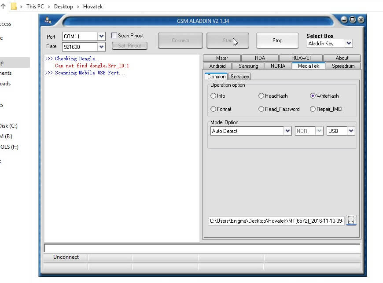Open the Auto Detect model dropdown

point(287,131)
